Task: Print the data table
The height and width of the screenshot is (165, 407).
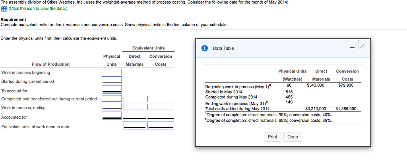Action: tap(273, 137)
